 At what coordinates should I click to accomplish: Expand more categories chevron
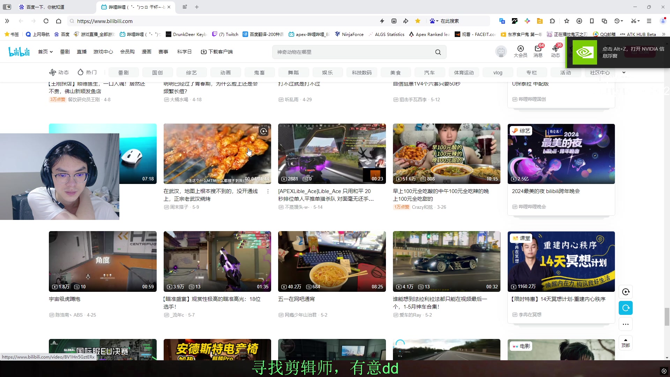(x=624, y=73)
